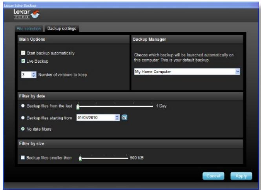Click the Cancel button
261x190 pixels.
point(214,176)
